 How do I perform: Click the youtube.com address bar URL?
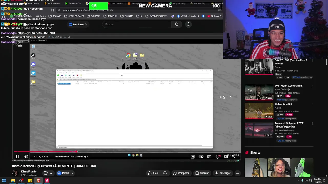88,10
